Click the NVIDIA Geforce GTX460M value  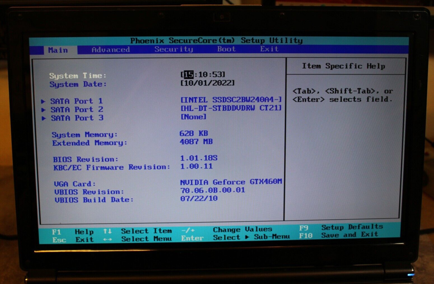[x=231, y=182]
